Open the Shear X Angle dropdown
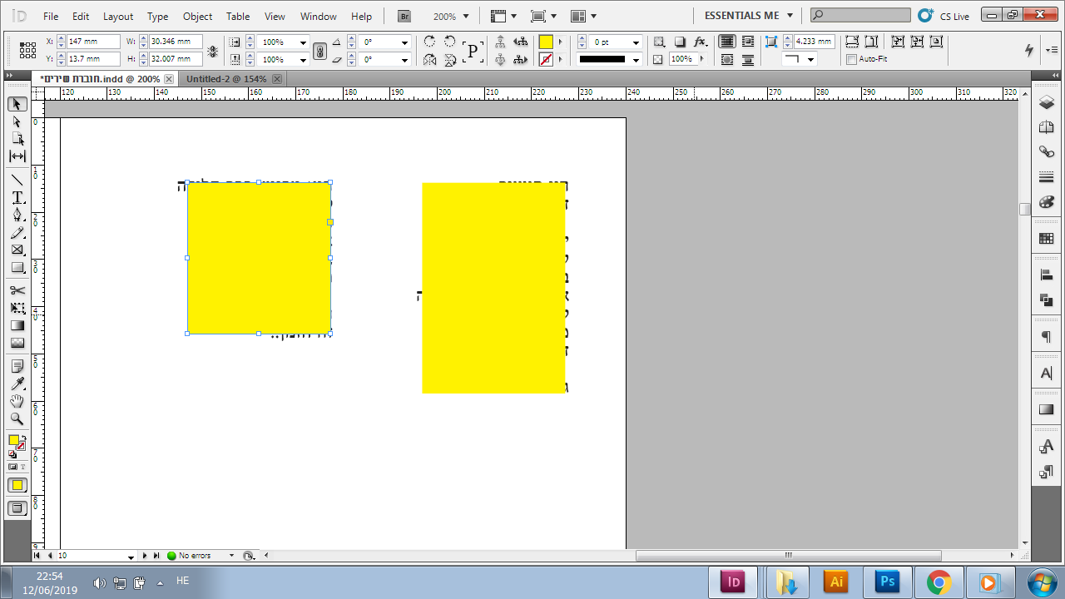Screen dimensions: 1065x599 (x=404, y=60)
